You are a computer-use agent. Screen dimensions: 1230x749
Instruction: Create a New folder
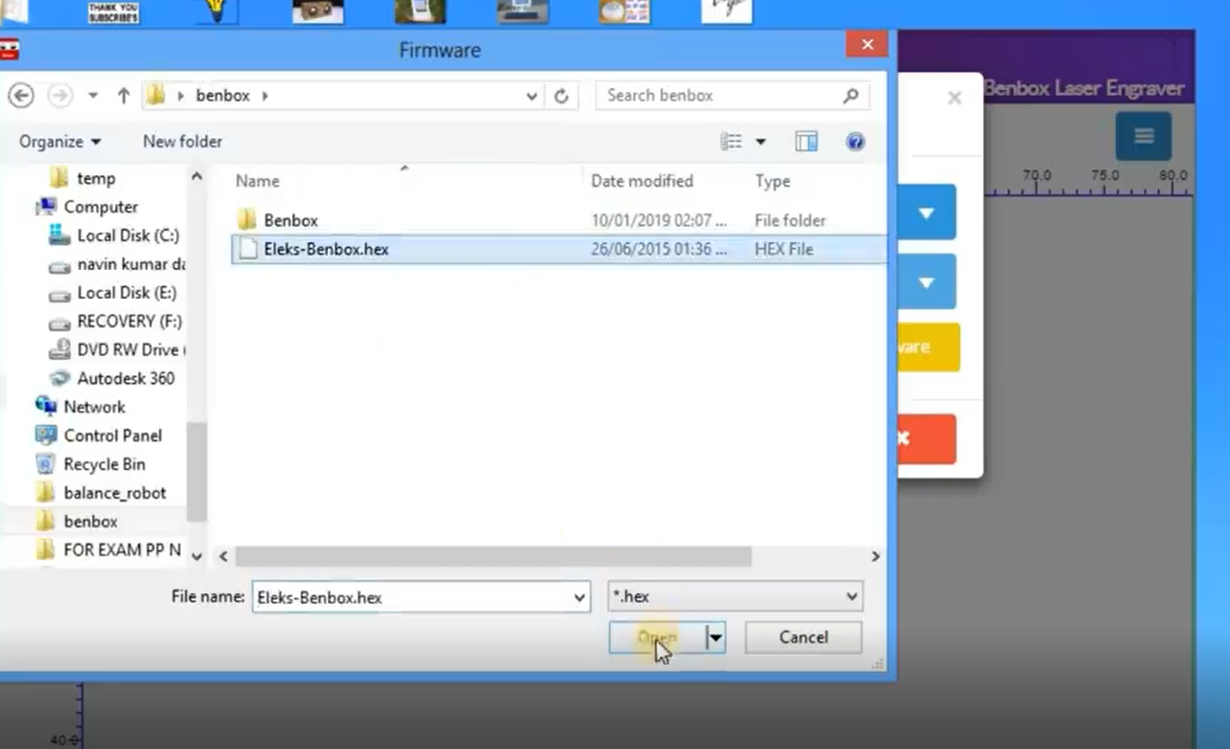tap(182, 141)
